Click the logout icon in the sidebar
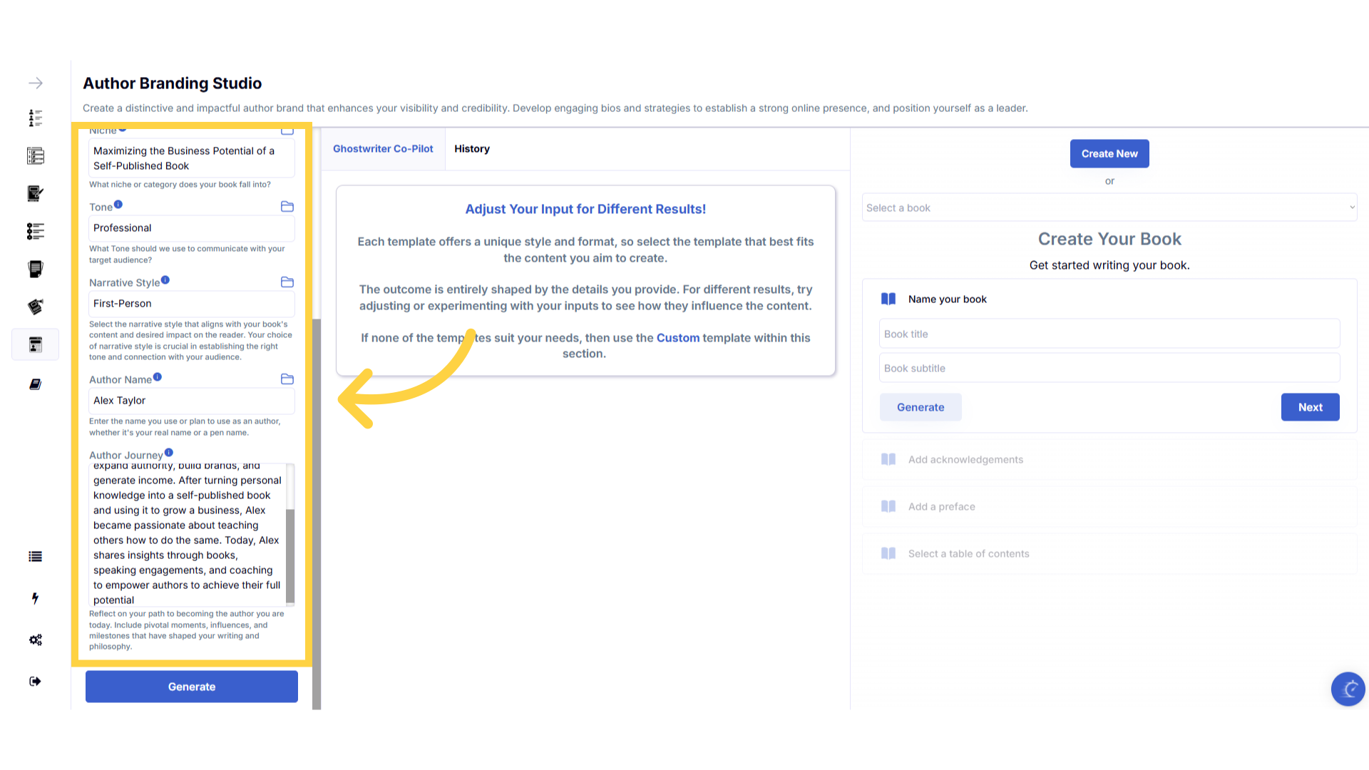Image resolution: width=1369 pixels, height=770 pixels. (x=35, y=682)
